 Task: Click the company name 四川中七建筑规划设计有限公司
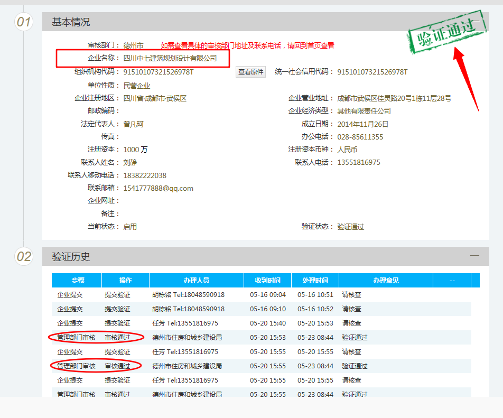[x=170, y=59]
